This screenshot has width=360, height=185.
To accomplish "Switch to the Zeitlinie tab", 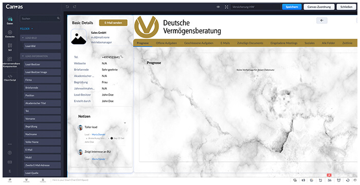I will pos(347,43).
